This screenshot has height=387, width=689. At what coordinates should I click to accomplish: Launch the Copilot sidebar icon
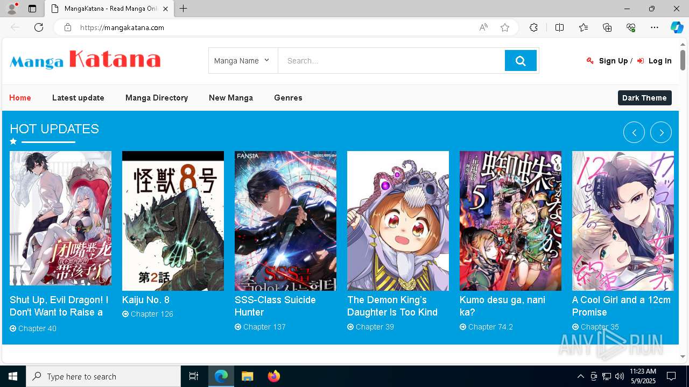[x=677, y=27]
